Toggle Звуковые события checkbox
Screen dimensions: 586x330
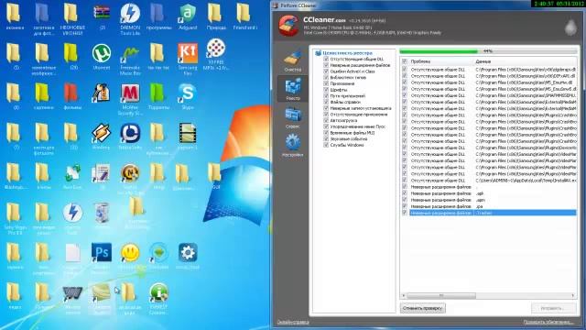point(326,138)
